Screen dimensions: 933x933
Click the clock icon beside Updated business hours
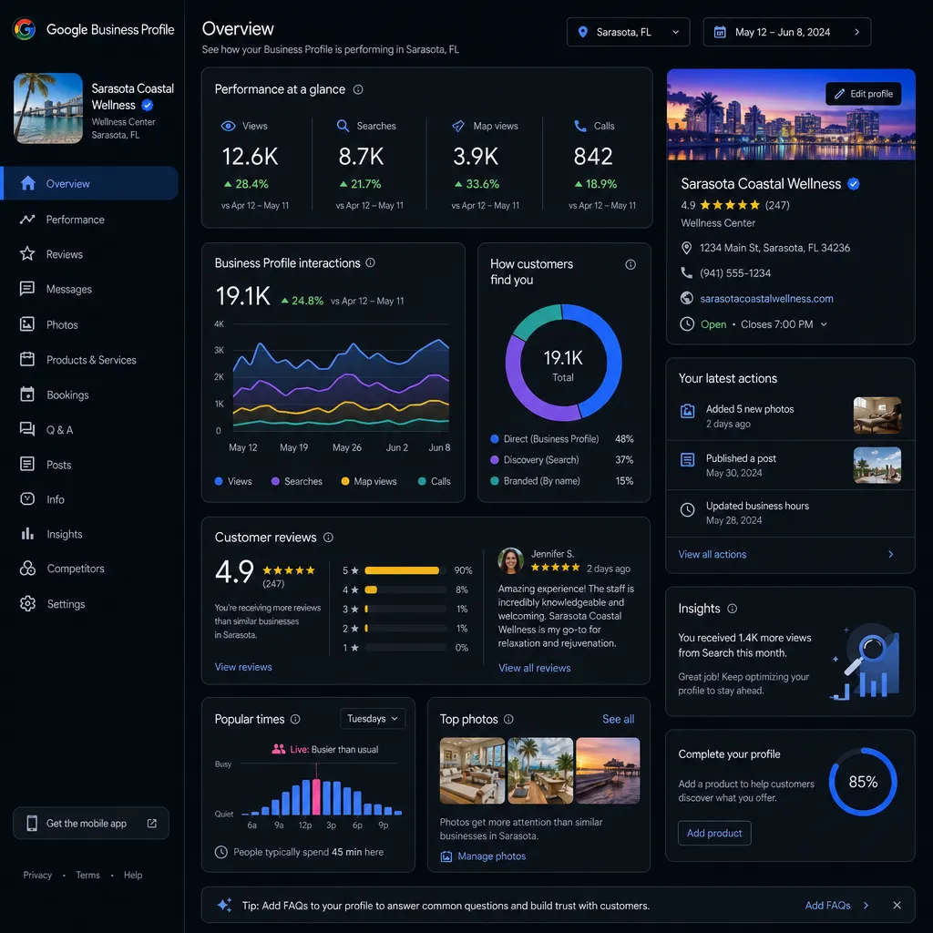click(687, 509)
